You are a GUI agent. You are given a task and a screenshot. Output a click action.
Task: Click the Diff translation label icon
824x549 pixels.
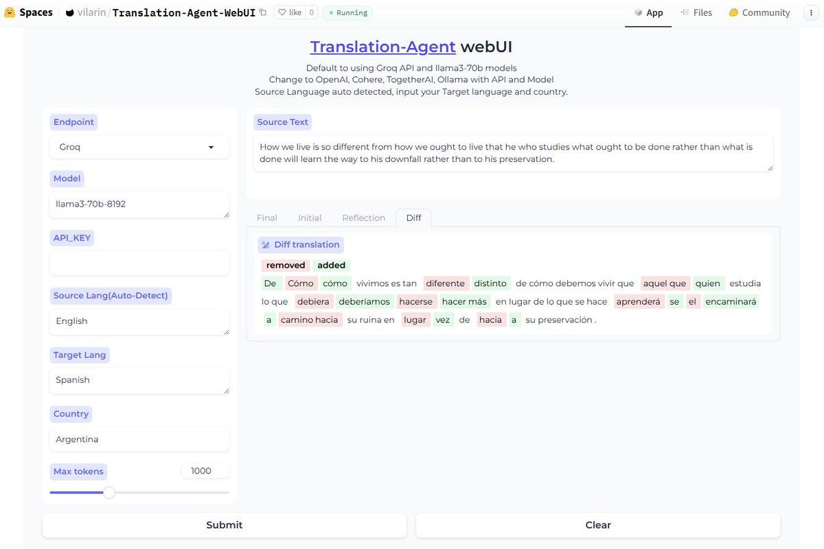click(x=266, y=245)
